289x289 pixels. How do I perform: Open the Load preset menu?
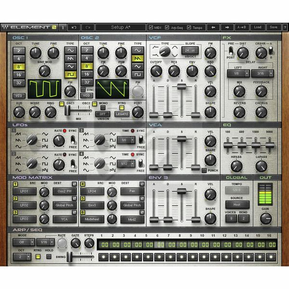pos(258,27)
